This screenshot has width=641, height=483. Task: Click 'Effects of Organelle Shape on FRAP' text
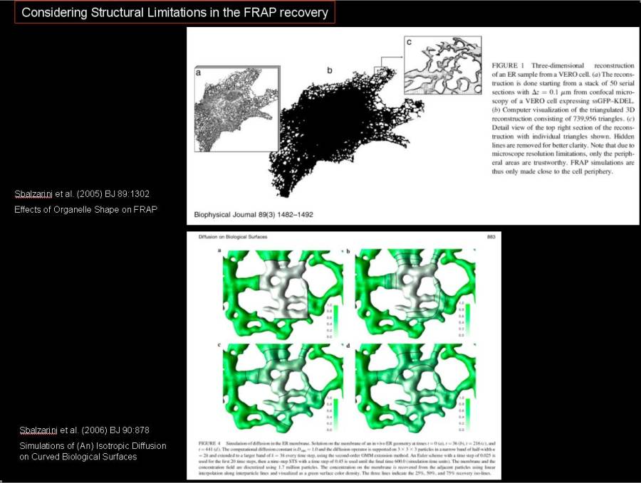pyautogui.click(x=85, y=209)
